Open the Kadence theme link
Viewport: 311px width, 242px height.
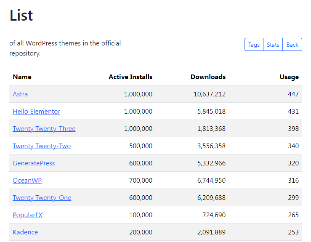click(25, 232)
